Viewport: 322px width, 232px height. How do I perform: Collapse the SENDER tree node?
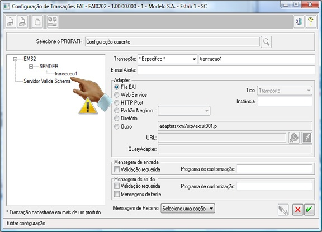[31, 67]
